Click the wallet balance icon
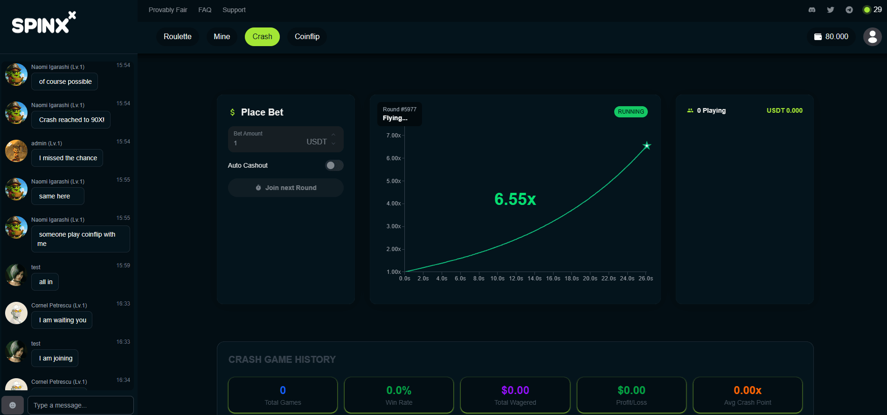Image resolution: width=887 pixels, height=415 pixels. tap(818, 37)
